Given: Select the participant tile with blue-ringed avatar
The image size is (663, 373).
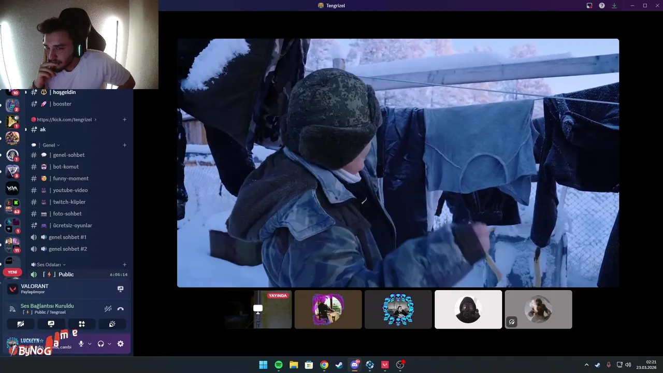Looking at the screenshot, I should tap(398, 309).
